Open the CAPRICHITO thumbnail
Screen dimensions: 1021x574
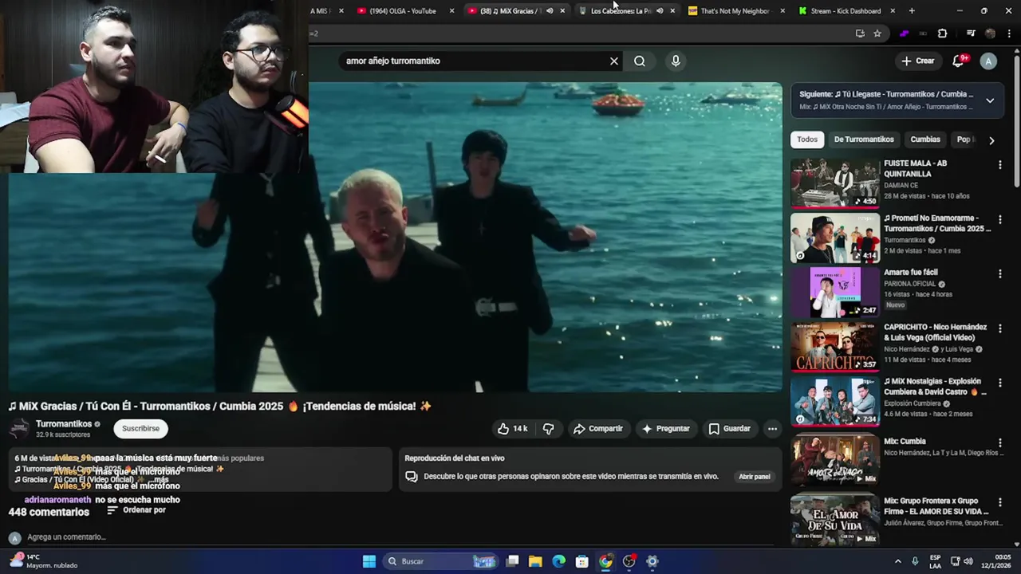point(835,346)
